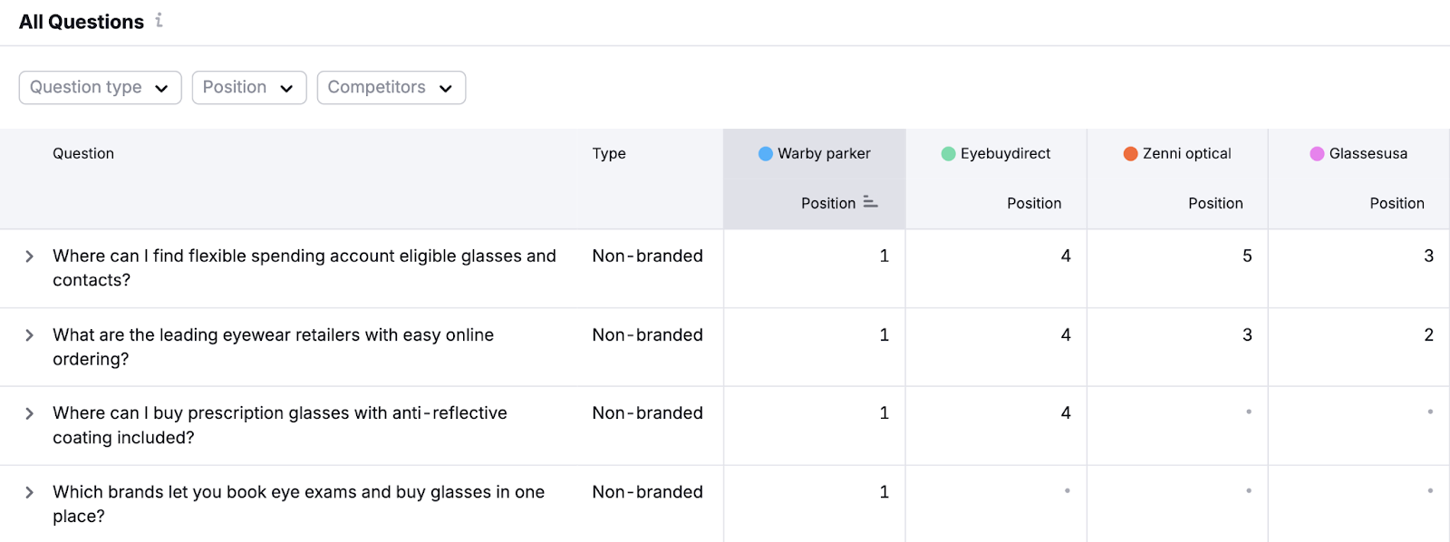The height and width of the screenshot is (542, 1450).
Task: Click Warby parker position 1 in eye exams row
Action: (884, 492)
